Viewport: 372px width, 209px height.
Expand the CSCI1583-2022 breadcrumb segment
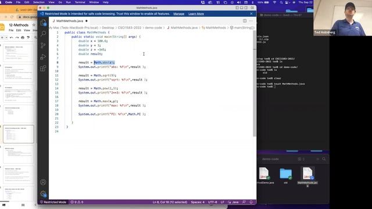tap(130, 28)
